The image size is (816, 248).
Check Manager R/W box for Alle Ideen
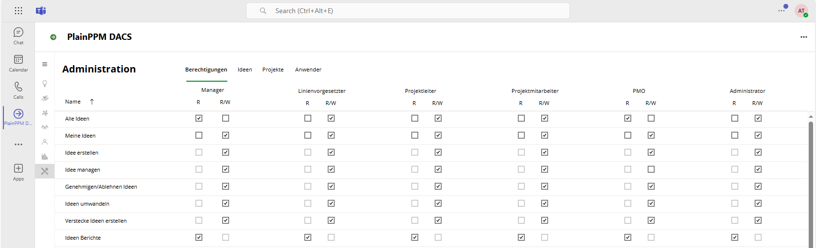(226, 118)
